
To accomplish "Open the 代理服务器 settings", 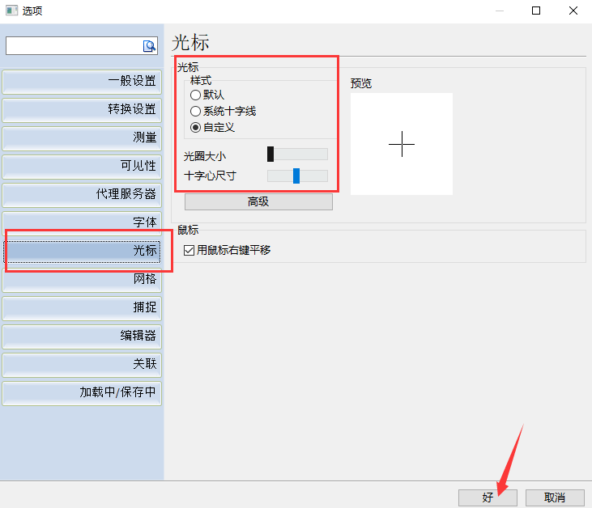I will tap(81, 194).
